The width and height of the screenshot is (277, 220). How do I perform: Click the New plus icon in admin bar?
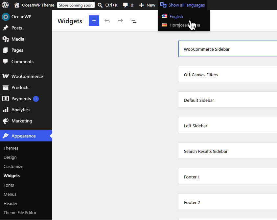(142, 5)
